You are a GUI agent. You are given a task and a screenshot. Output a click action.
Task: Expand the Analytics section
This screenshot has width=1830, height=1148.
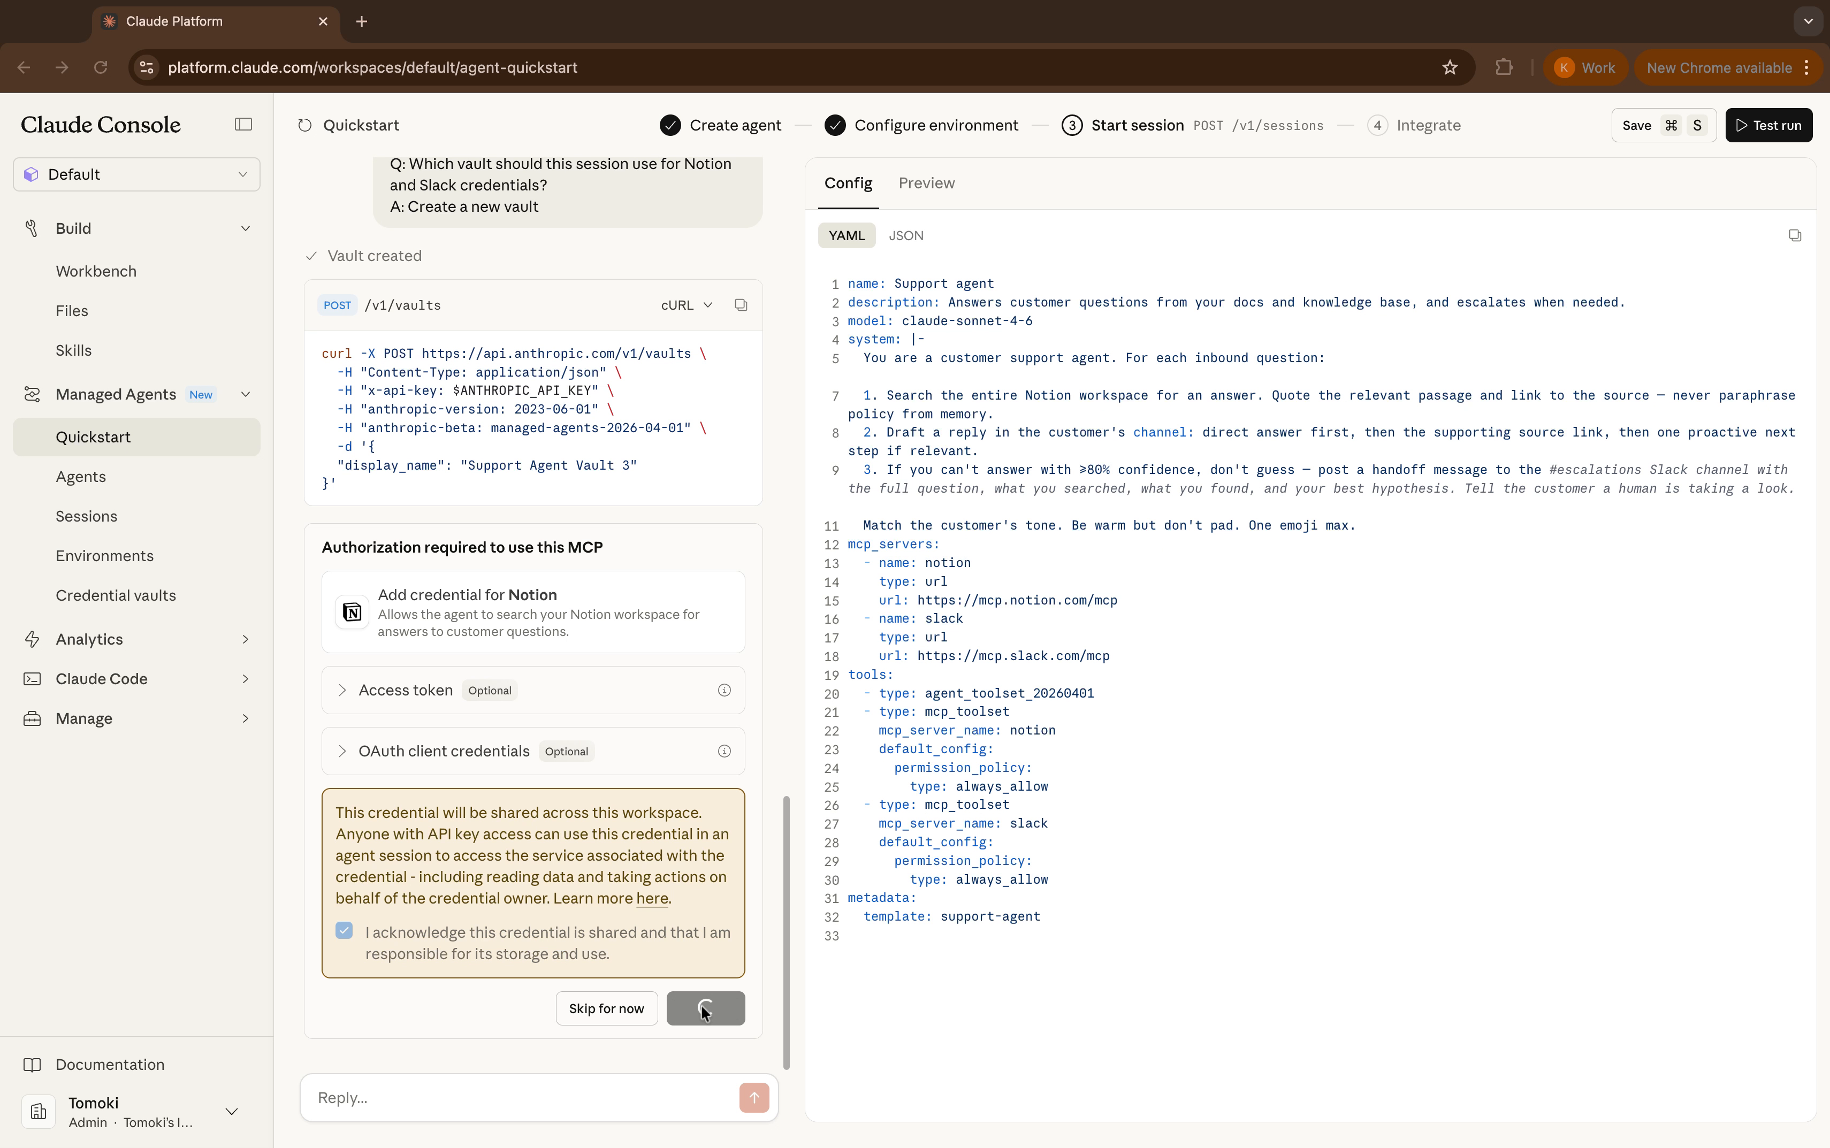click(x=245, y=639)
